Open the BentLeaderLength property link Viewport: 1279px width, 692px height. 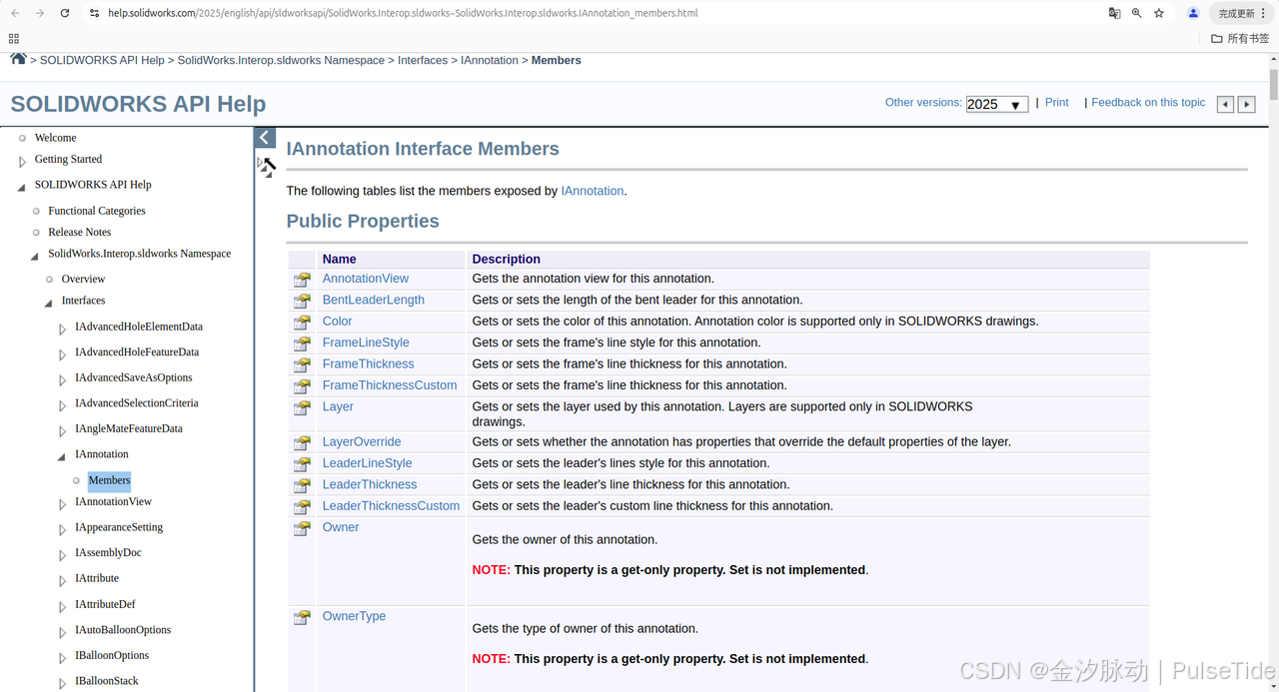(x=374, y=300)
